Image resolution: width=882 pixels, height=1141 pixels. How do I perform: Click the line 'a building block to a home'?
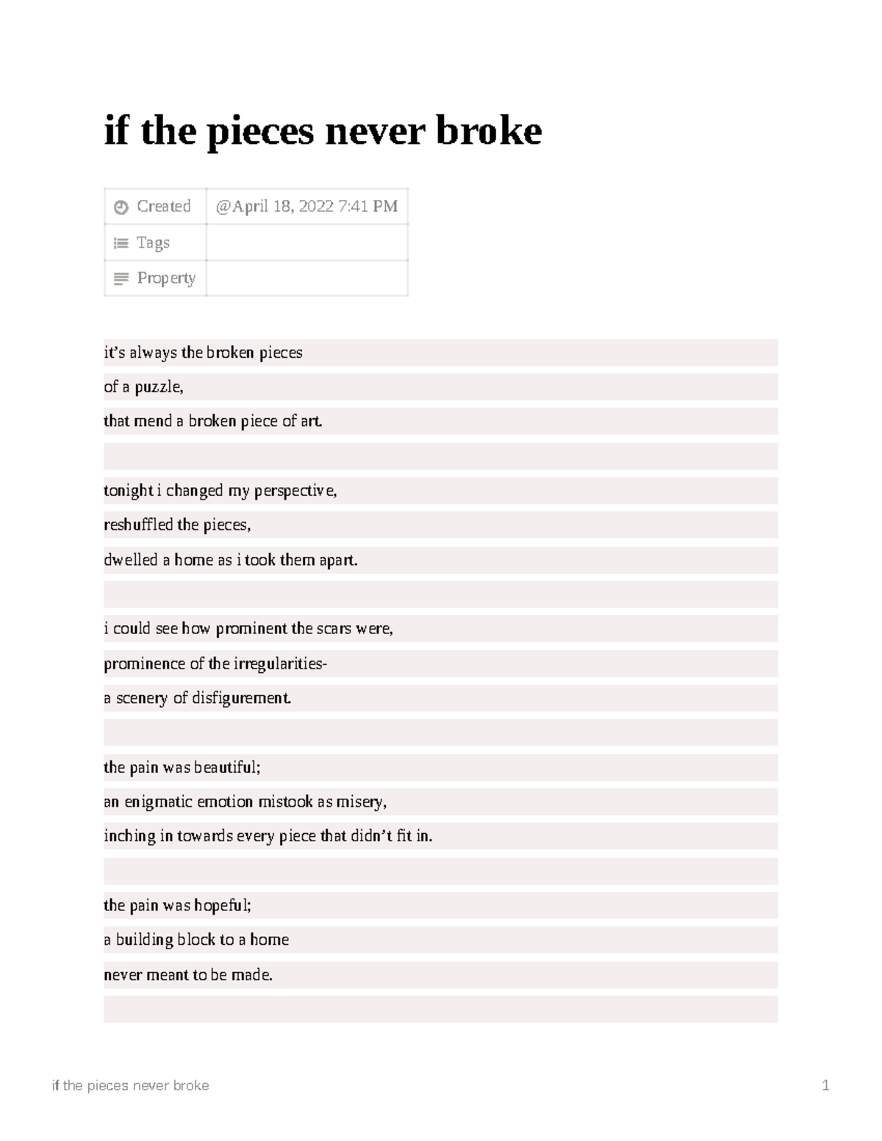[x=196, y=940]
